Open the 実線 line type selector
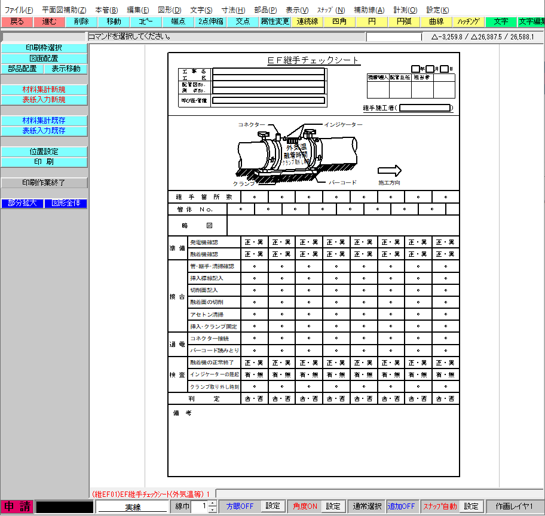 point(133,507)
